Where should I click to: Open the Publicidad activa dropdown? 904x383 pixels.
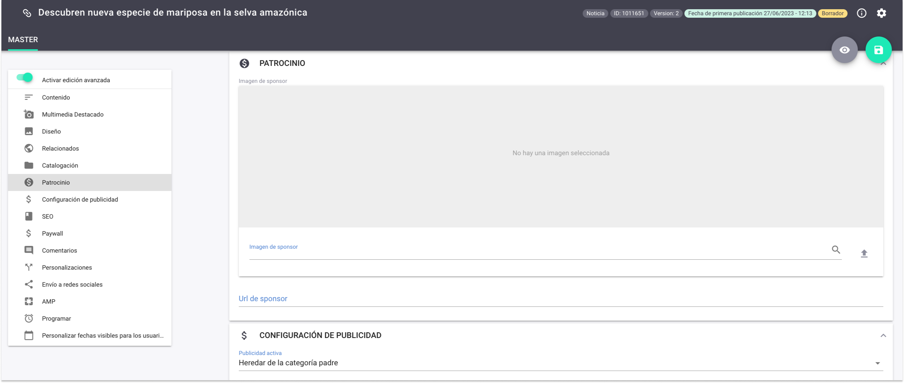click(561, 362)
